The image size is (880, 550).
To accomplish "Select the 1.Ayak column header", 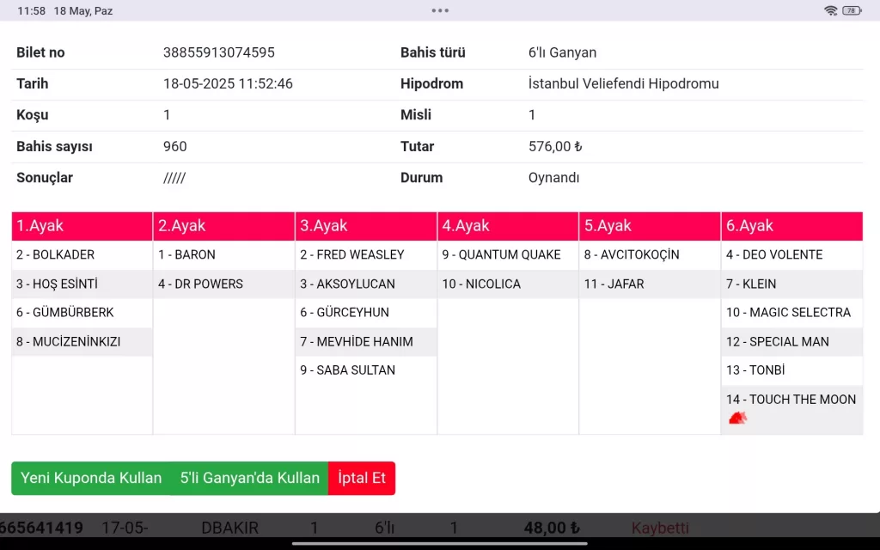I will pos(82,226).
